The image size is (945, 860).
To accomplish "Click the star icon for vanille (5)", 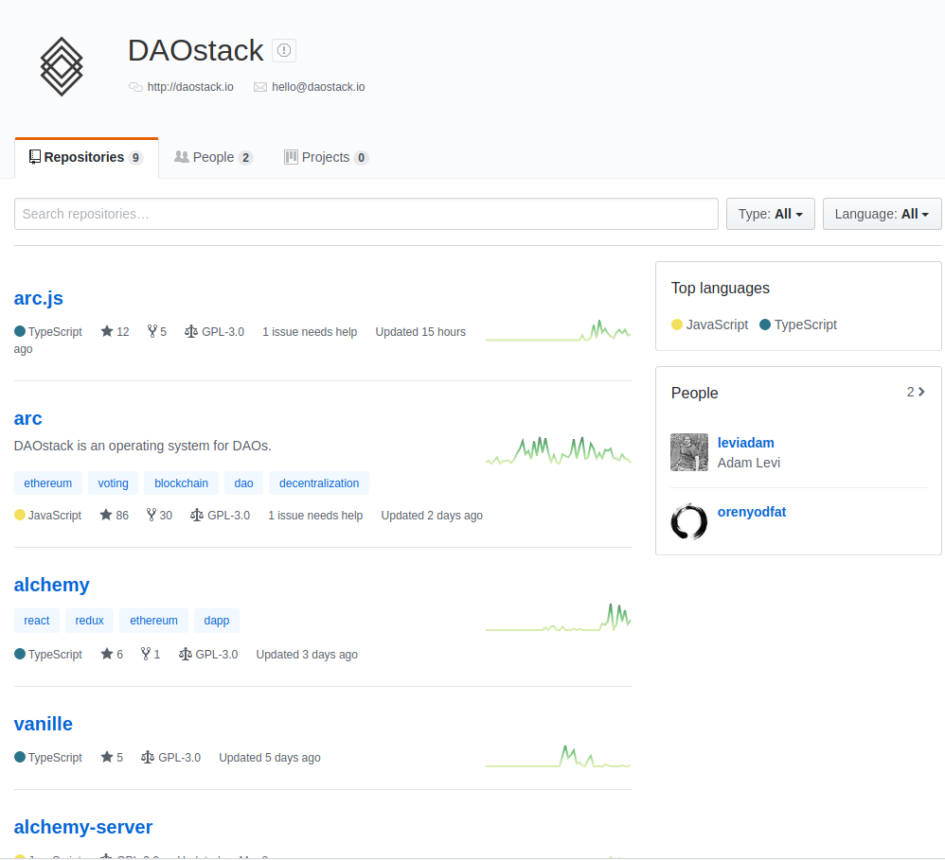I will click(107, 757).
